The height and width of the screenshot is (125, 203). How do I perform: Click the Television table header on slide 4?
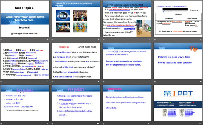(x=178, y=14)
